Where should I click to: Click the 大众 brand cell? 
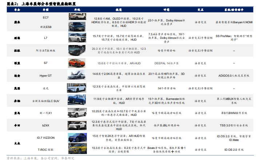(17, 143)
